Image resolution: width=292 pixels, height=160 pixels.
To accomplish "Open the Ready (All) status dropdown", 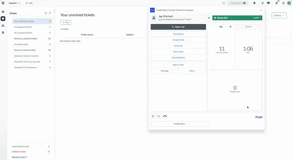I will pos(237,18).
